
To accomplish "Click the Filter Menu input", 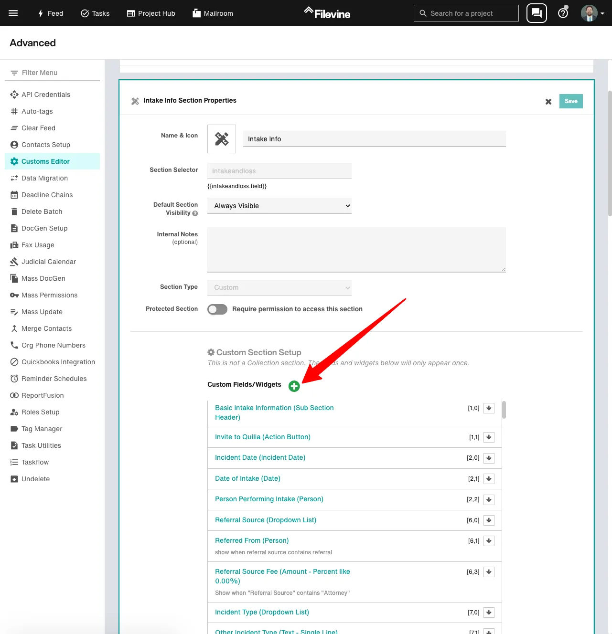I will (x=53, y=73).
